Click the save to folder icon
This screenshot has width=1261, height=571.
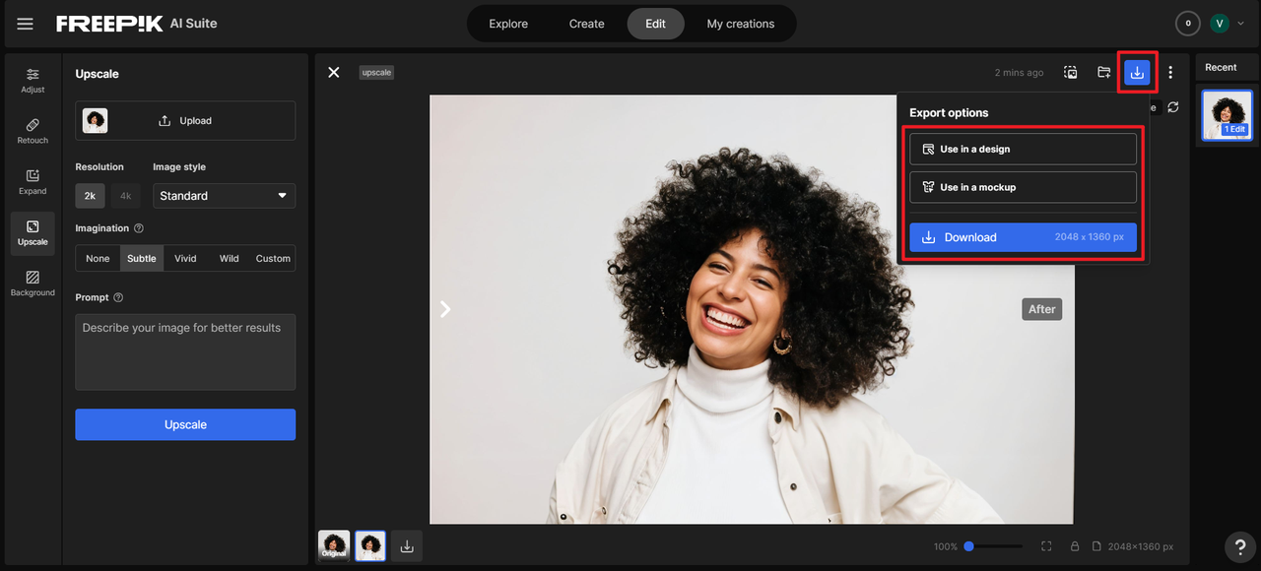pos(1104,72)
